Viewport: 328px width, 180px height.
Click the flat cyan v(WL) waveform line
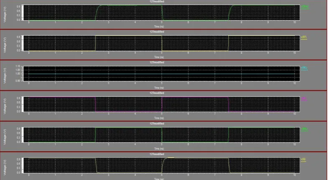click(161, 74)
